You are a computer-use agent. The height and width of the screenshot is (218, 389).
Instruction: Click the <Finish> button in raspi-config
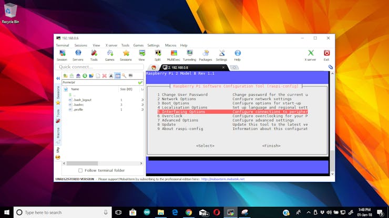pos(271,146)
